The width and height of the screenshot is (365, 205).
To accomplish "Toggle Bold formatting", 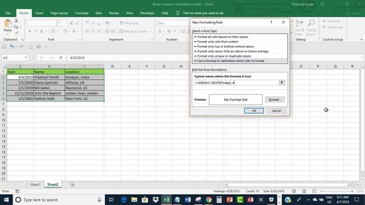I will coord(30,31).
